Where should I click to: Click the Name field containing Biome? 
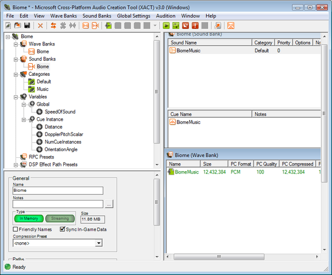(58, 191)
